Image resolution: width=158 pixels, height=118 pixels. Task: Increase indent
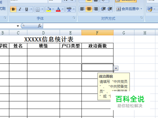pyautogui.click(x=110, y=9)
